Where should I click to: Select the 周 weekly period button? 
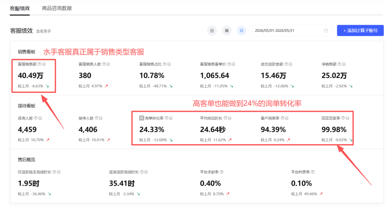coord(226,30)
